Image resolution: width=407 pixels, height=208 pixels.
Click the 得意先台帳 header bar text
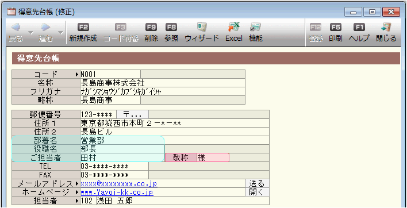(39, 58)
